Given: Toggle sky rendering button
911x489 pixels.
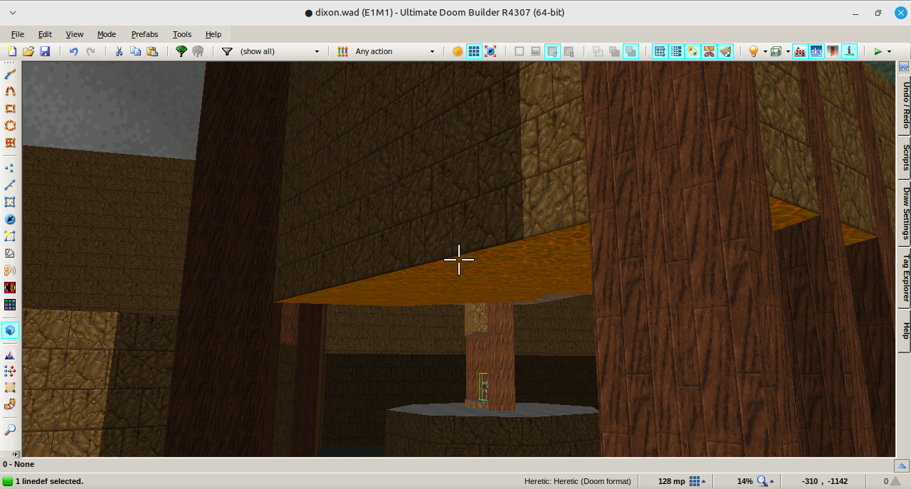Looking at the screenshot, I should [816, 51].
